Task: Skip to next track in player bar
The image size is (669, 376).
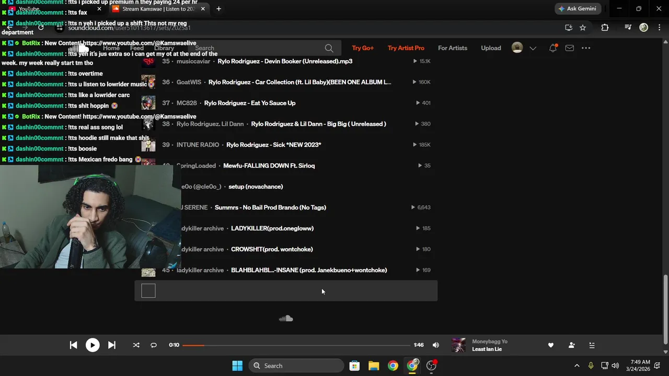Action: point(111,345)
